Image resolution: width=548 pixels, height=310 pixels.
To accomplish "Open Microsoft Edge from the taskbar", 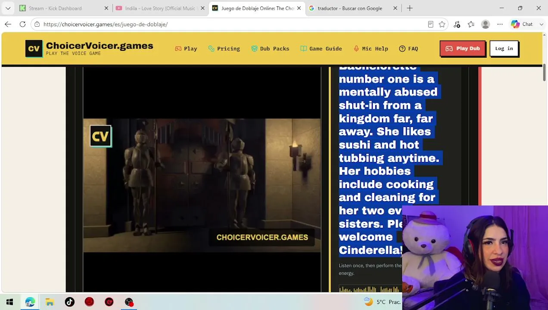I will pyautogui.click(x=30, y=302).
